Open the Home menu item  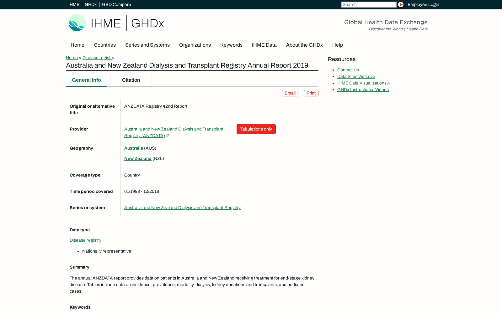(77, 45)
